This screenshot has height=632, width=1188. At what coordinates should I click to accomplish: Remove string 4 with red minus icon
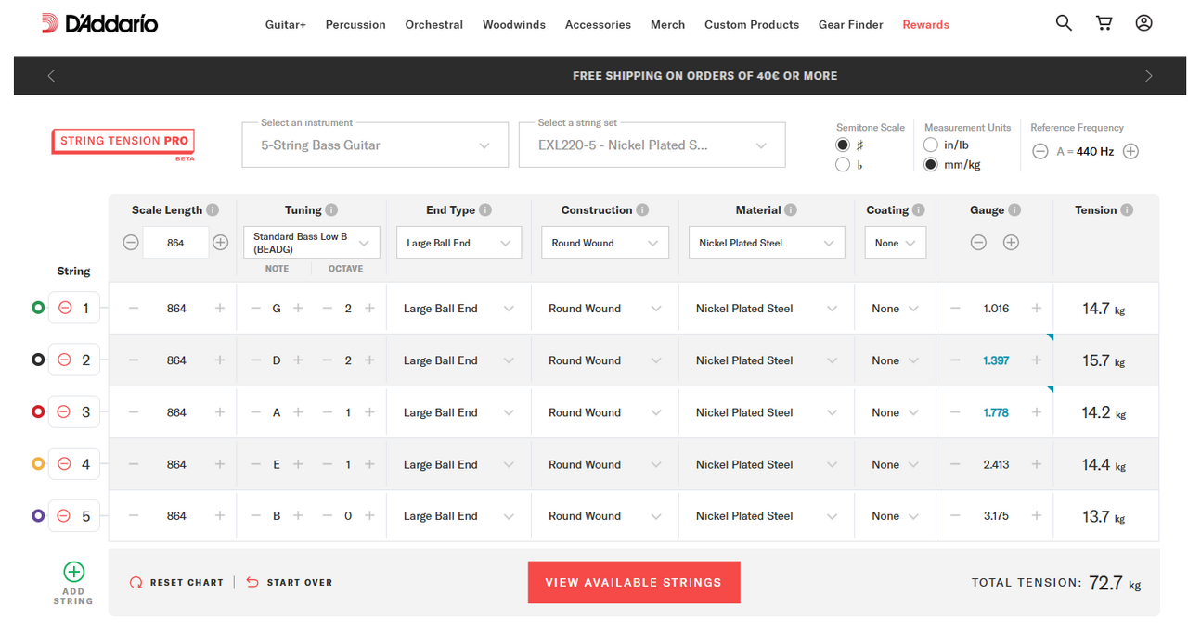click(65, 464)
